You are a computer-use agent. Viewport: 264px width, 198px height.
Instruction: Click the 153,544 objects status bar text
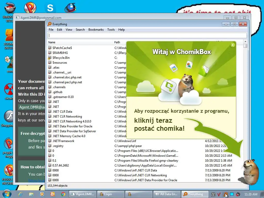[57, 186]
